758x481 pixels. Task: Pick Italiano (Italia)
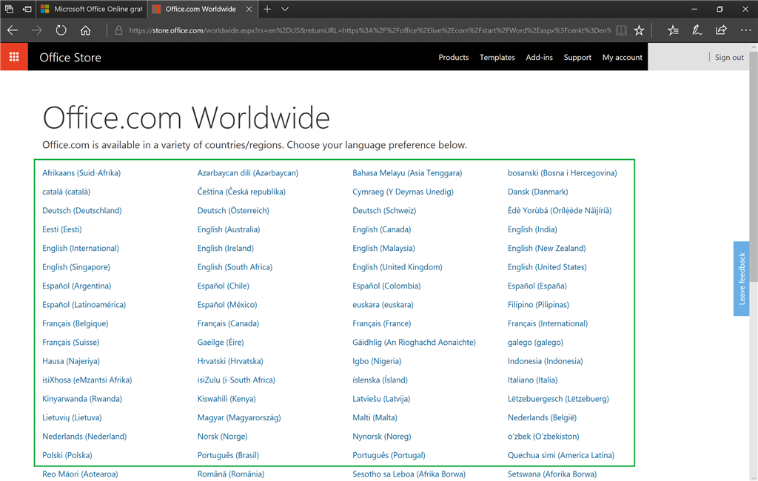click(x=532, y=380)
